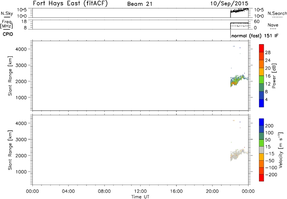287x199 pixels.
Task: Pick the bright blue bottom Power colorbar segment
Action: [x=262, y=103]
